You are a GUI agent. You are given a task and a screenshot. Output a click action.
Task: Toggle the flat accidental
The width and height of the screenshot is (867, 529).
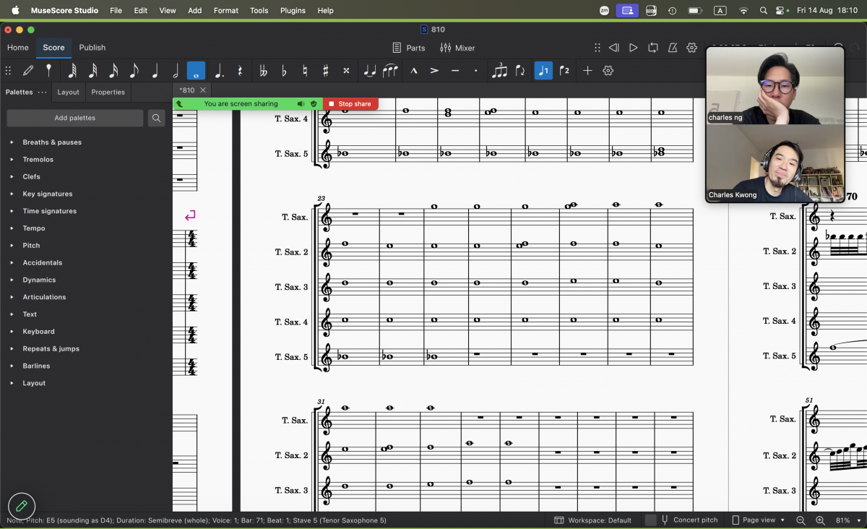[x=284, y=71]
